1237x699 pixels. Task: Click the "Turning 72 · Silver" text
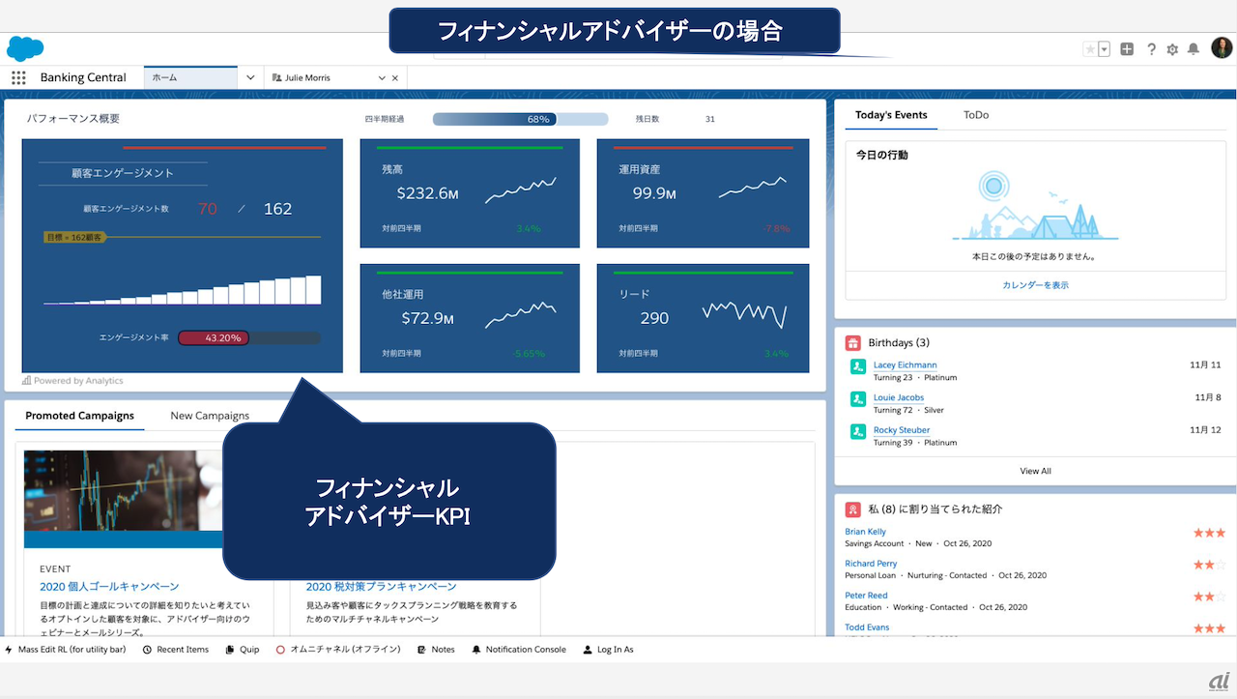(908, 410)
